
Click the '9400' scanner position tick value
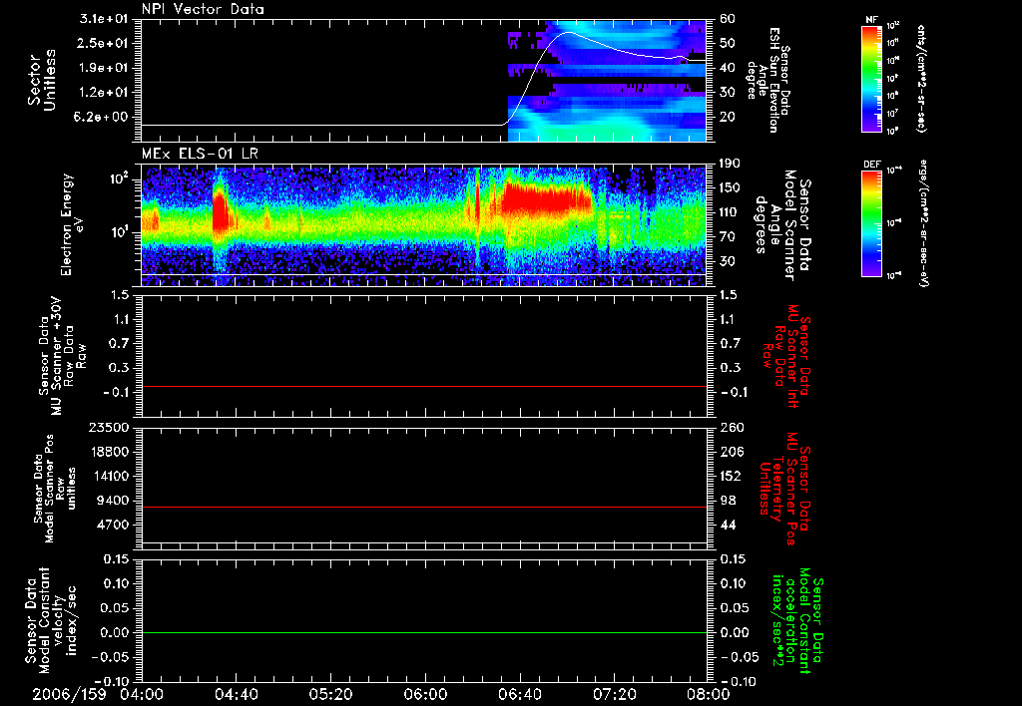114,501
